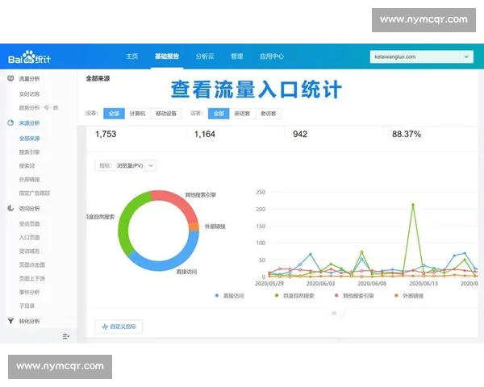Click the 访问分析 icon in sidebar
Image resolution: width=484 pixels, height=387 pixels.
coord(10,208)
